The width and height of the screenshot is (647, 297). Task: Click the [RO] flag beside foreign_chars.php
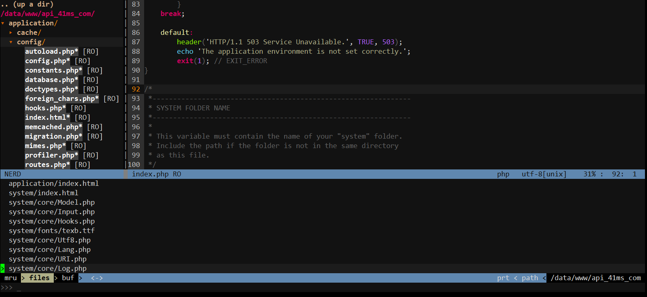coord(111,99)
